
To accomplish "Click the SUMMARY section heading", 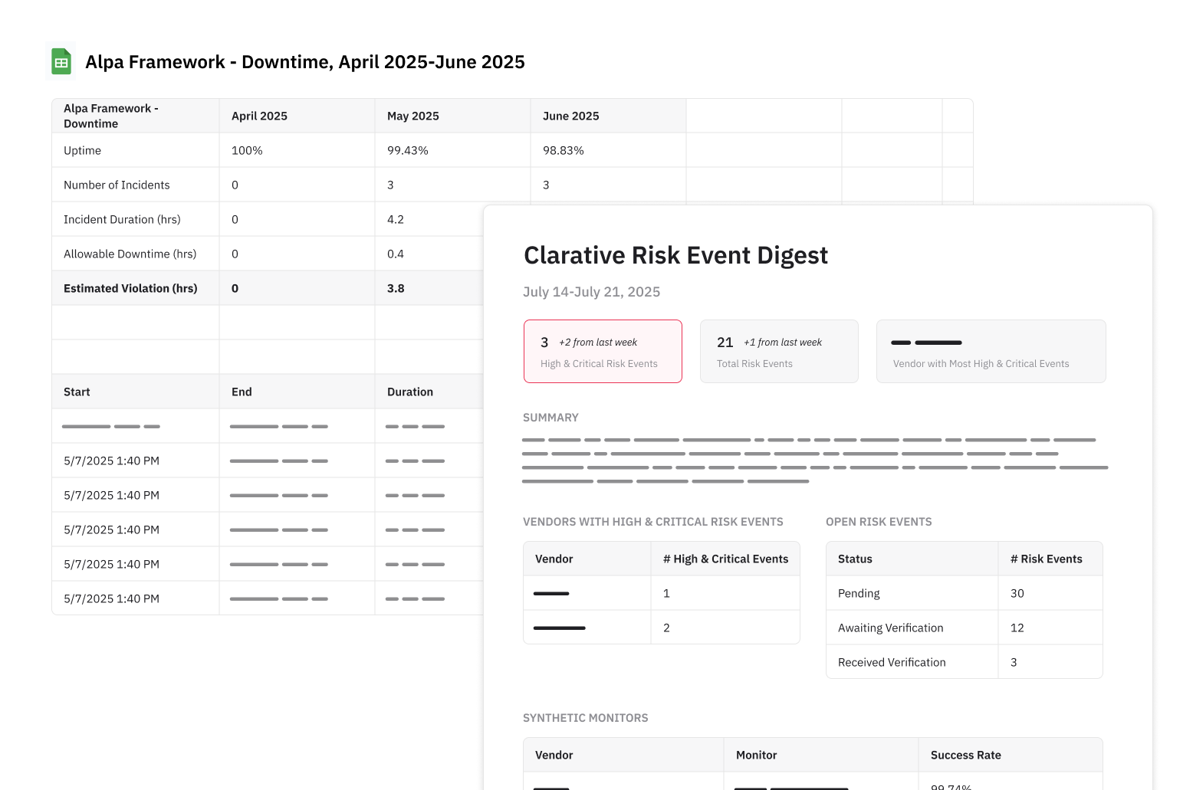I will click(x=550, y=418).
